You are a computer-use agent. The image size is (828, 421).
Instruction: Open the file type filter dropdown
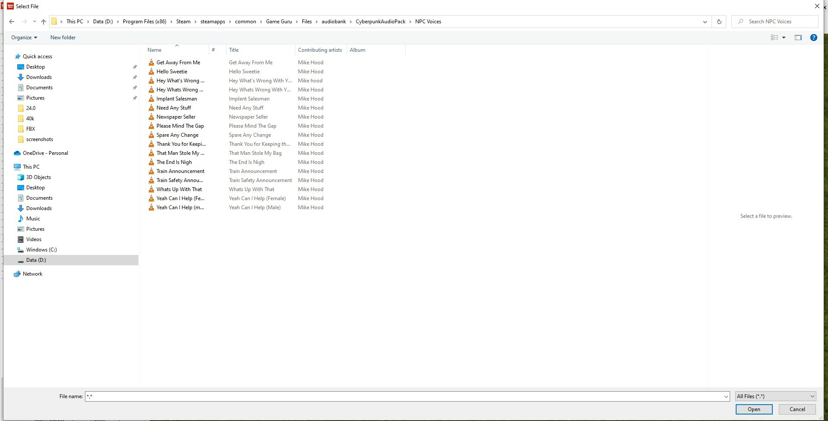[775, 396]
